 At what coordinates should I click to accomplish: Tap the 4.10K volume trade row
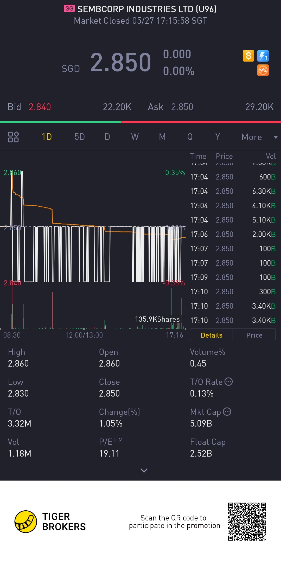coord(233,206)
